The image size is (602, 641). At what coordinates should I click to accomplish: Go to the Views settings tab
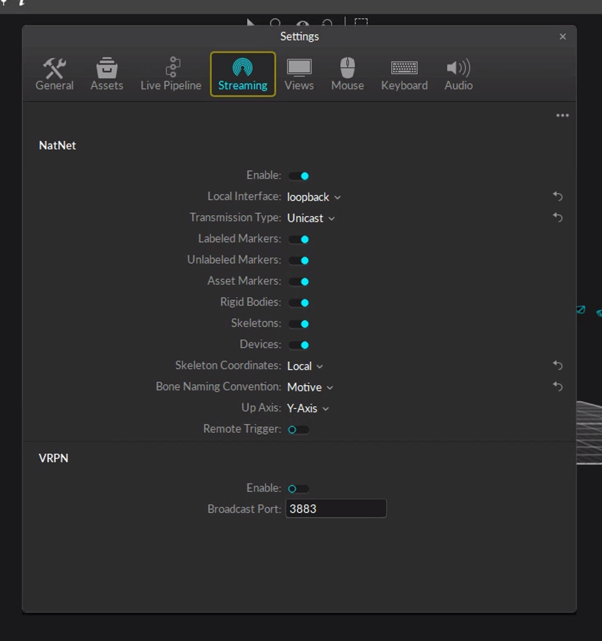point(299,74)
